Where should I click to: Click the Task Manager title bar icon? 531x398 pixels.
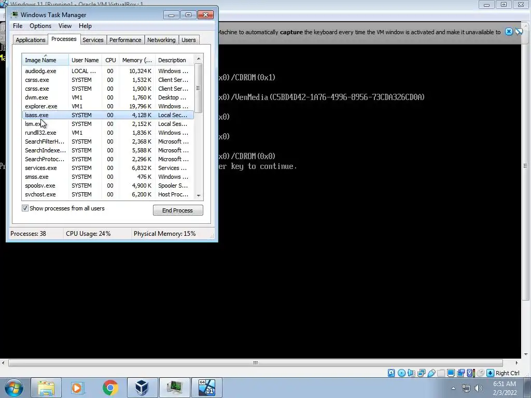point(15,15)
